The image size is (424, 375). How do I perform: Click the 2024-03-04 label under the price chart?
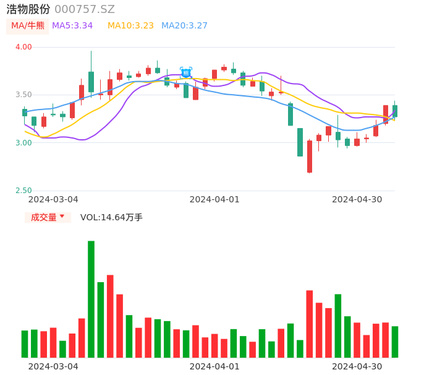[53, 199]
